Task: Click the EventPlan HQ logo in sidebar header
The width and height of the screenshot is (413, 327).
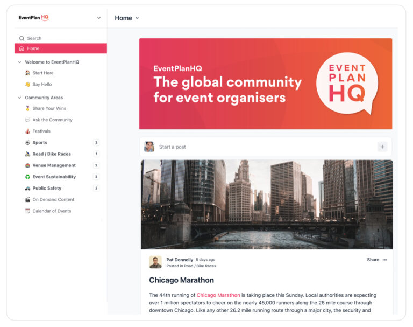Action: [33, 18]
